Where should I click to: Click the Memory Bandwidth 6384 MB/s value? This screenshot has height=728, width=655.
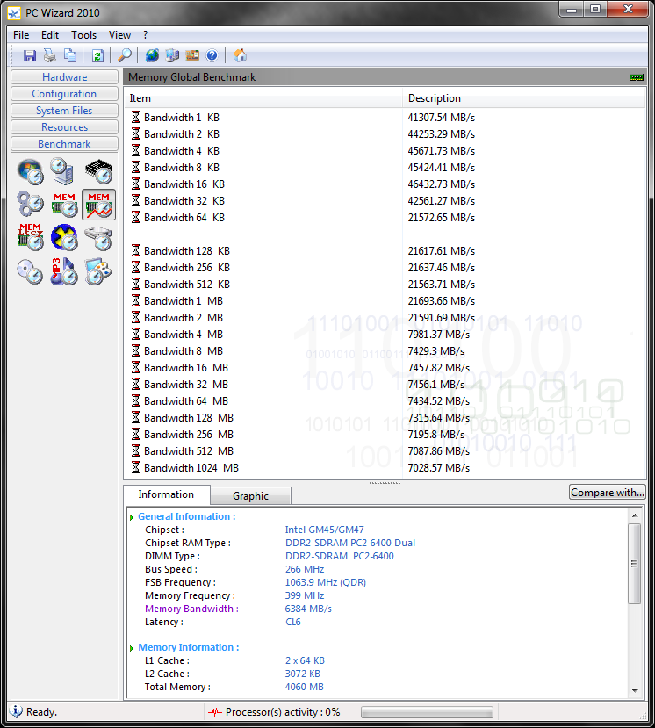click(308, 609)
